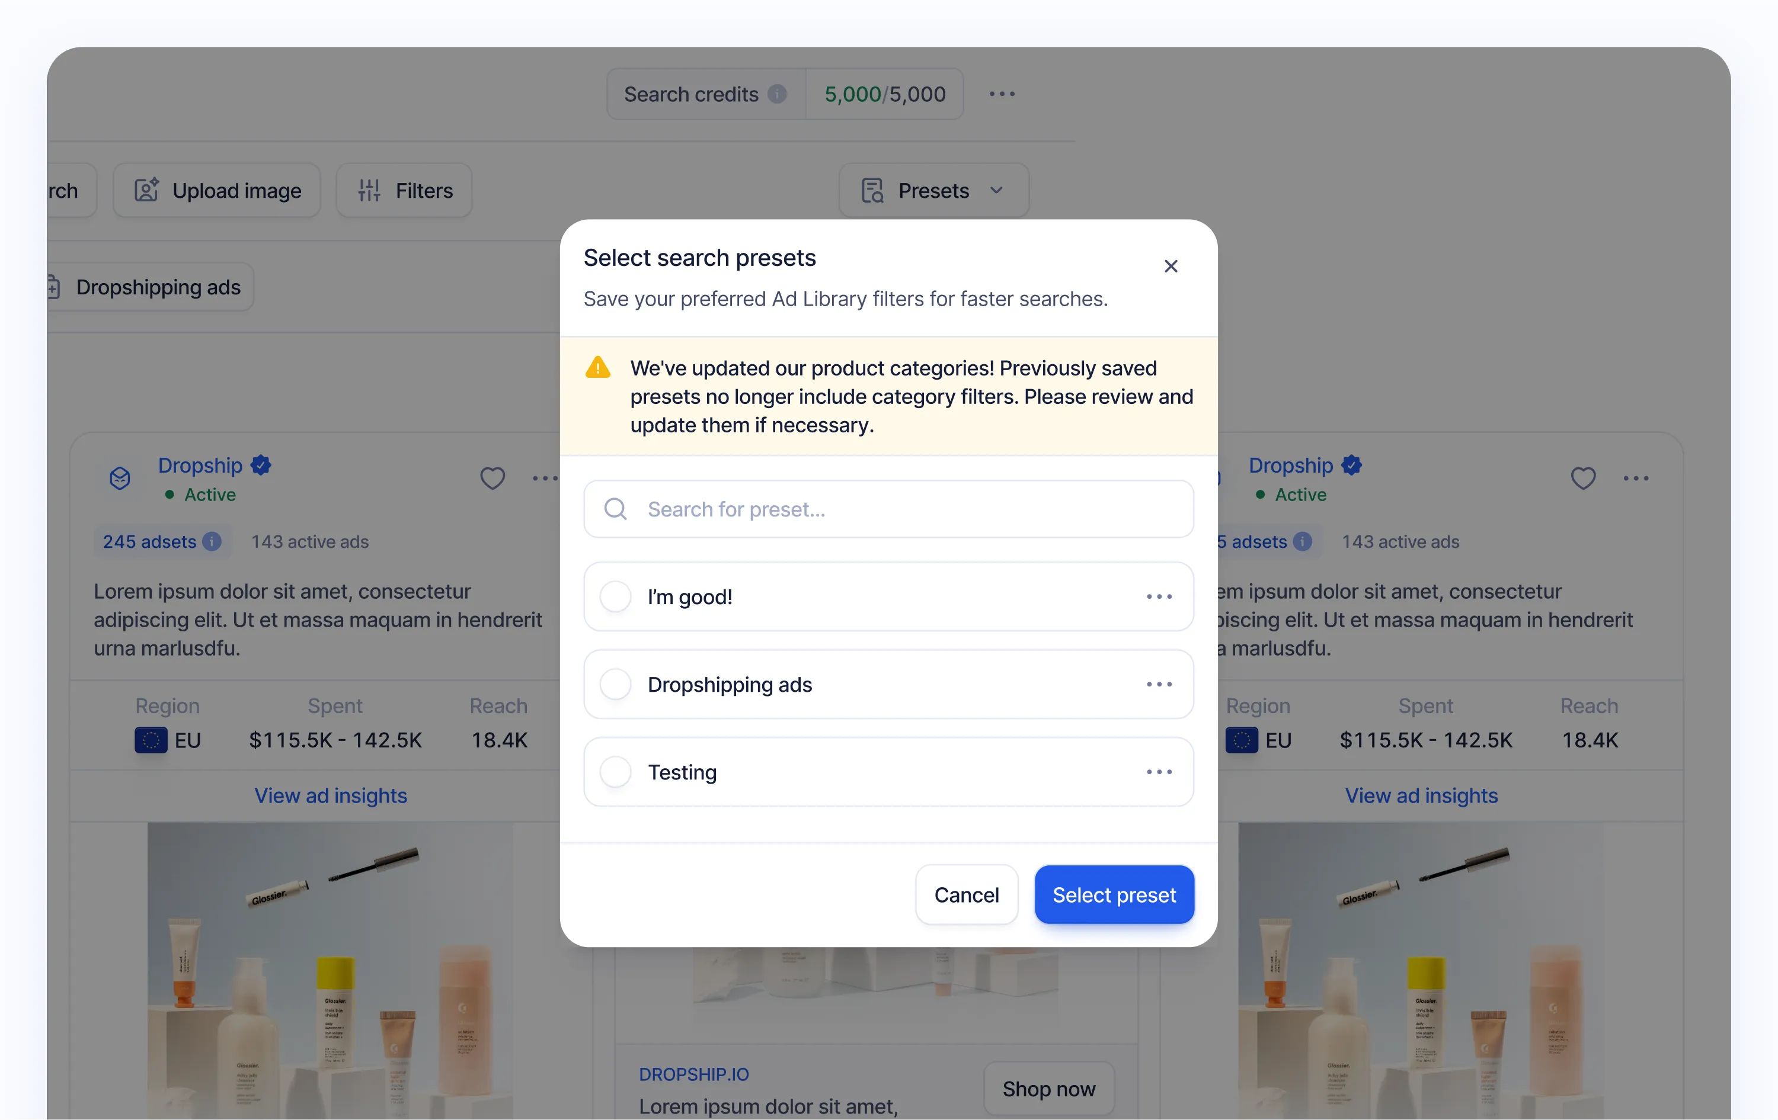Click the 143 active ads text in left card
Viewport: 1778px width, 1120px height.
[x=310, y=541]
